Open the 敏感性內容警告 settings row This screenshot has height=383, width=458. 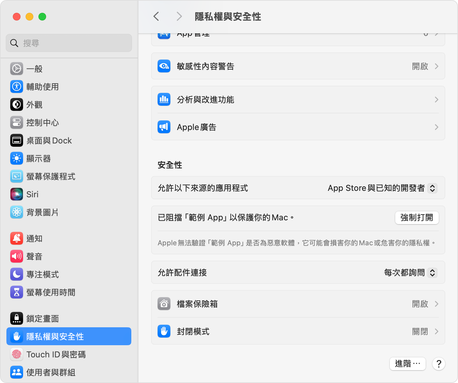298,66
